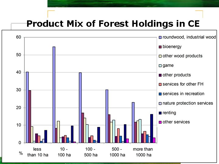Click the roundwood, industrial wood legend swatch
This screenshot has height=164, width=219.
(160, 37)
